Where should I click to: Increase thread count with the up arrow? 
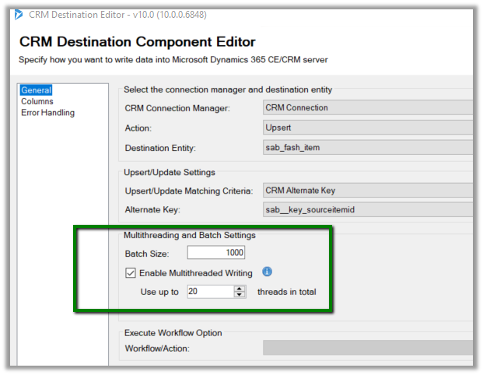point(240,289)
